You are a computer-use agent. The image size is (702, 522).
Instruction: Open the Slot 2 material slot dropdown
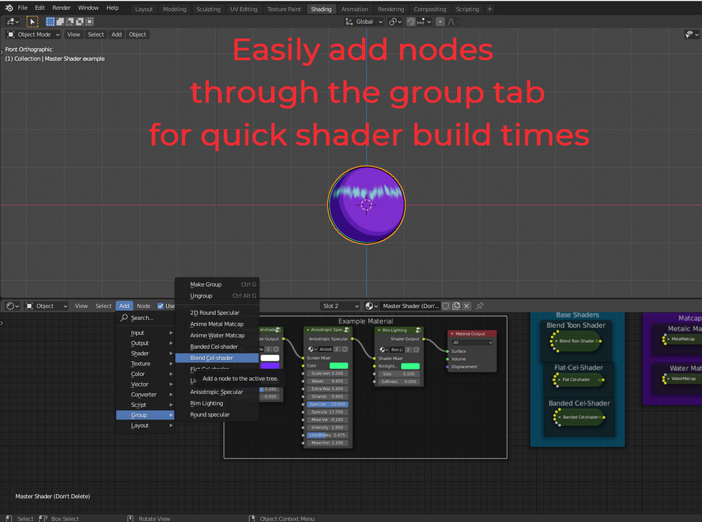pos(340,306)
